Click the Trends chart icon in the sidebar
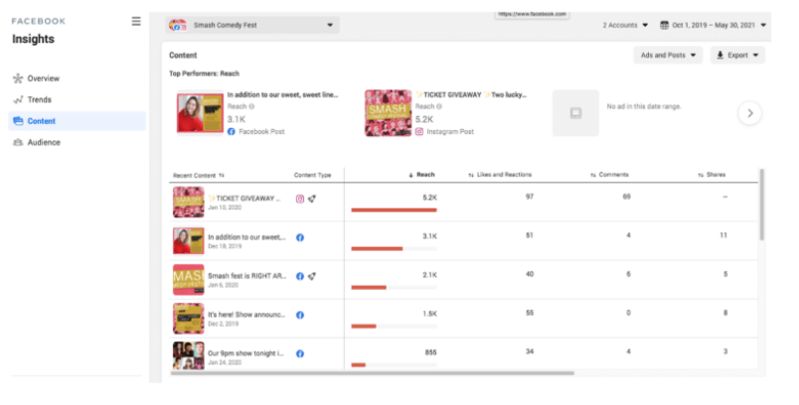 [x=18, y=99]
